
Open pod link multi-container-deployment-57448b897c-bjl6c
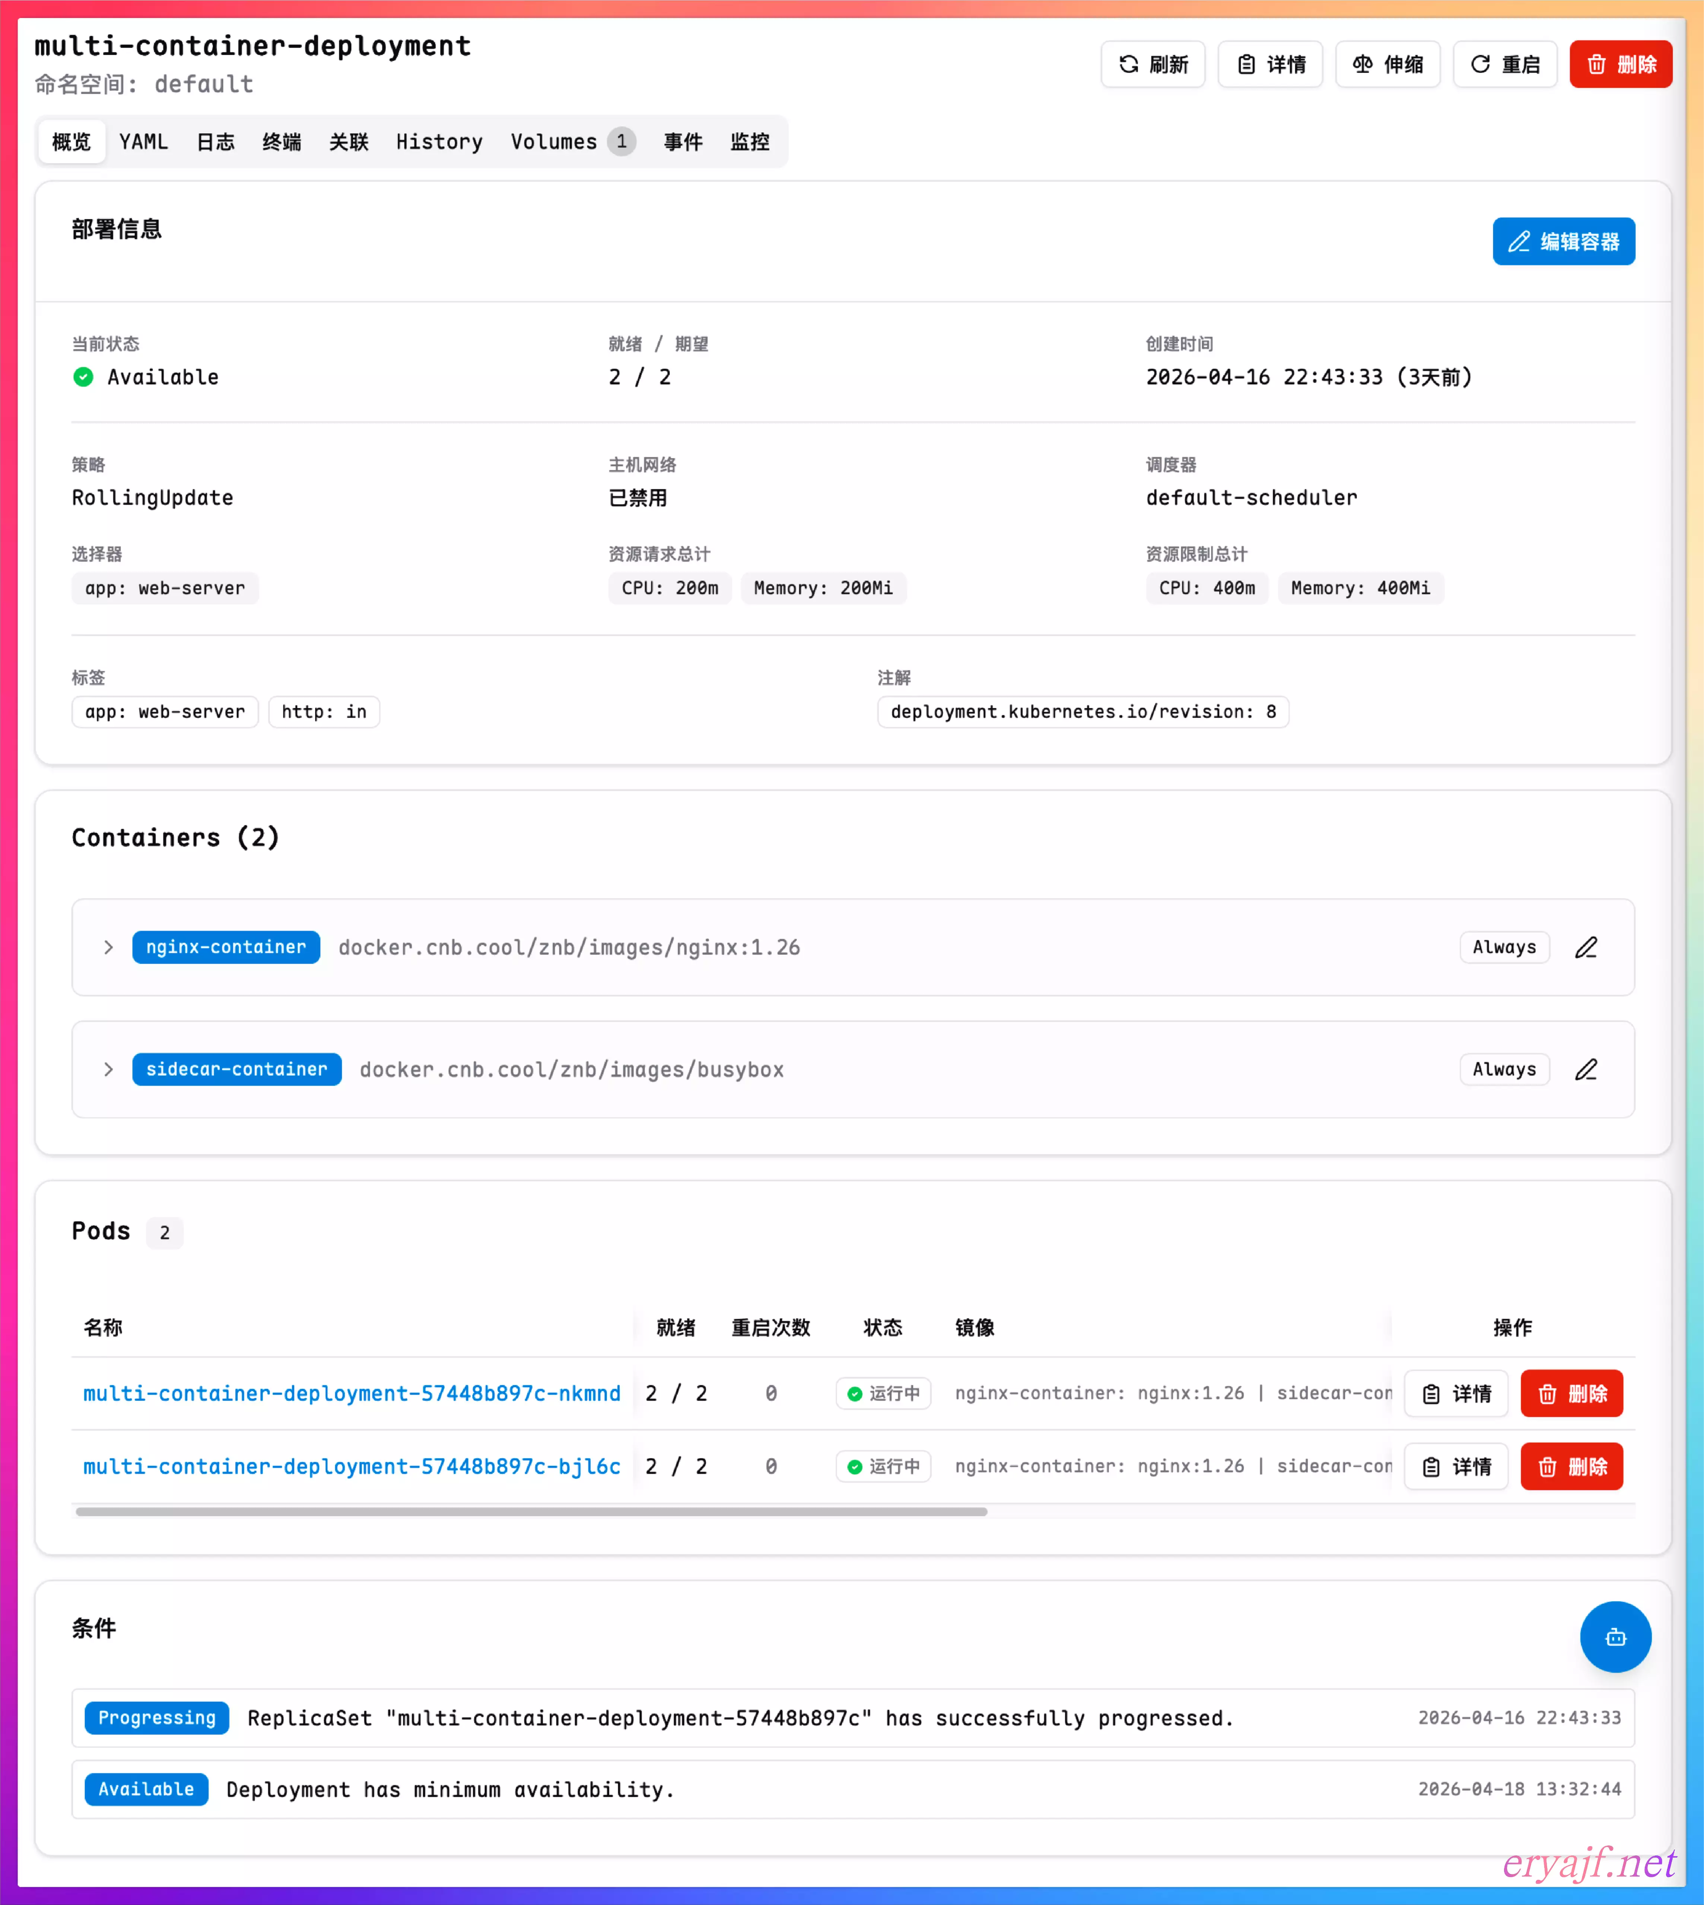pos(351,1466)
